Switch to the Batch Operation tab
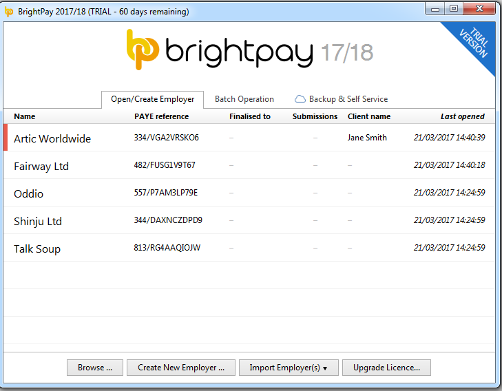Image resolution: width=502 pixels, height=391 pixels. (244, 99)
